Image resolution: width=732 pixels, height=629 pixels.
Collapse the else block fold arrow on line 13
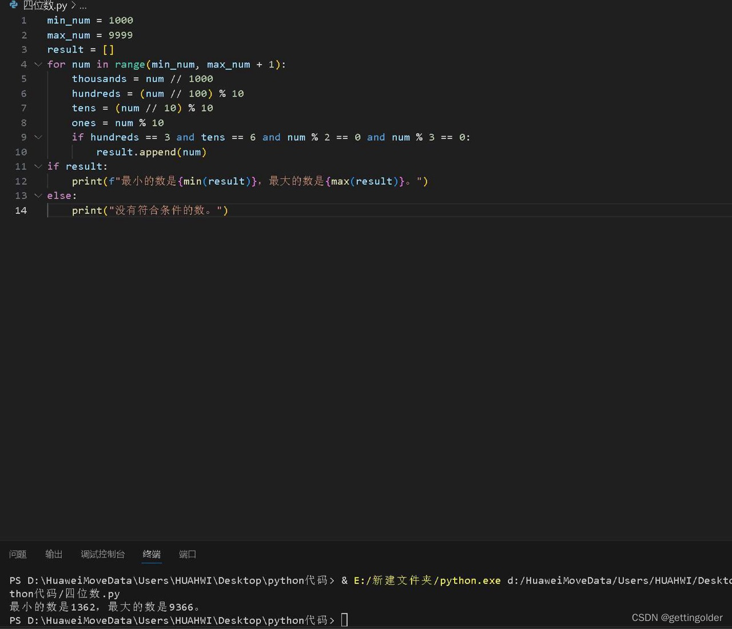[38, 196]
